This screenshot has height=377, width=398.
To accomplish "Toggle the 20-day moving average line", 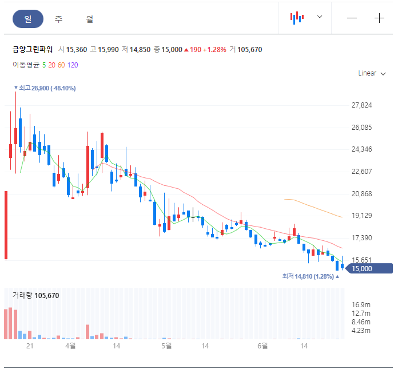I will pyautogui.click(x=52, y=65).
